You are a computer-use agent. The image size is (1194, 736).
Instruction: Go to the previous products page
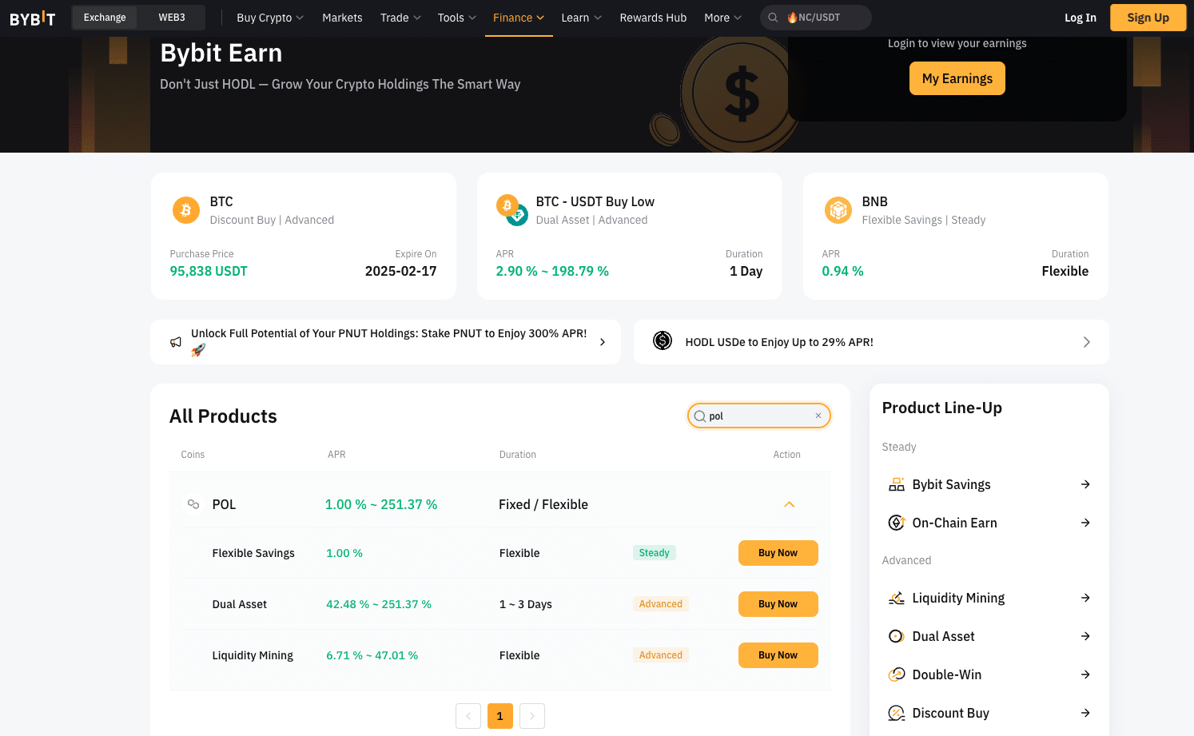pos(468,716)
